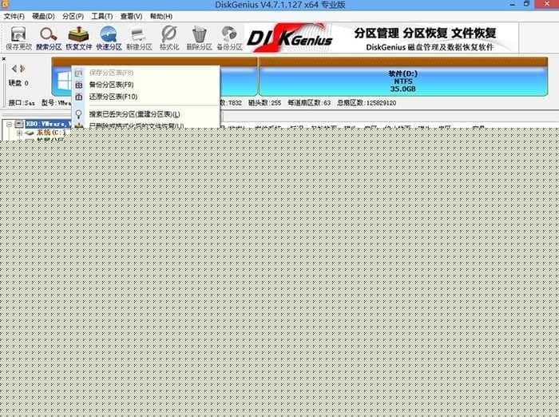Restore the DiskGenius window size

(x=526, y=4)
